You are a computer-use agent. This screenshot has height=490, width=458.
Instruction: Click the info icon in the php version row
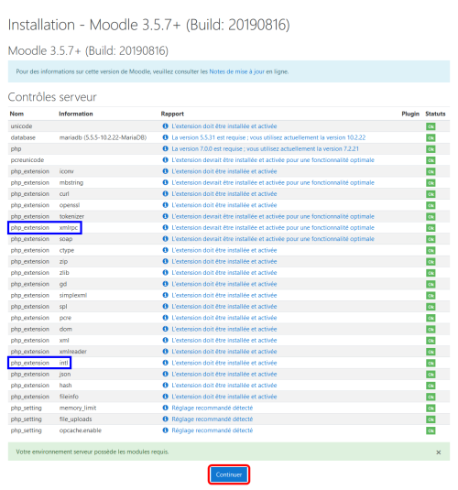166,148
